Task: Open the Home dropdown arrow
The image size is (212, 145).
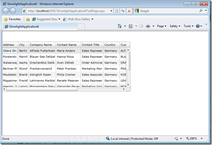Action: 125,26
